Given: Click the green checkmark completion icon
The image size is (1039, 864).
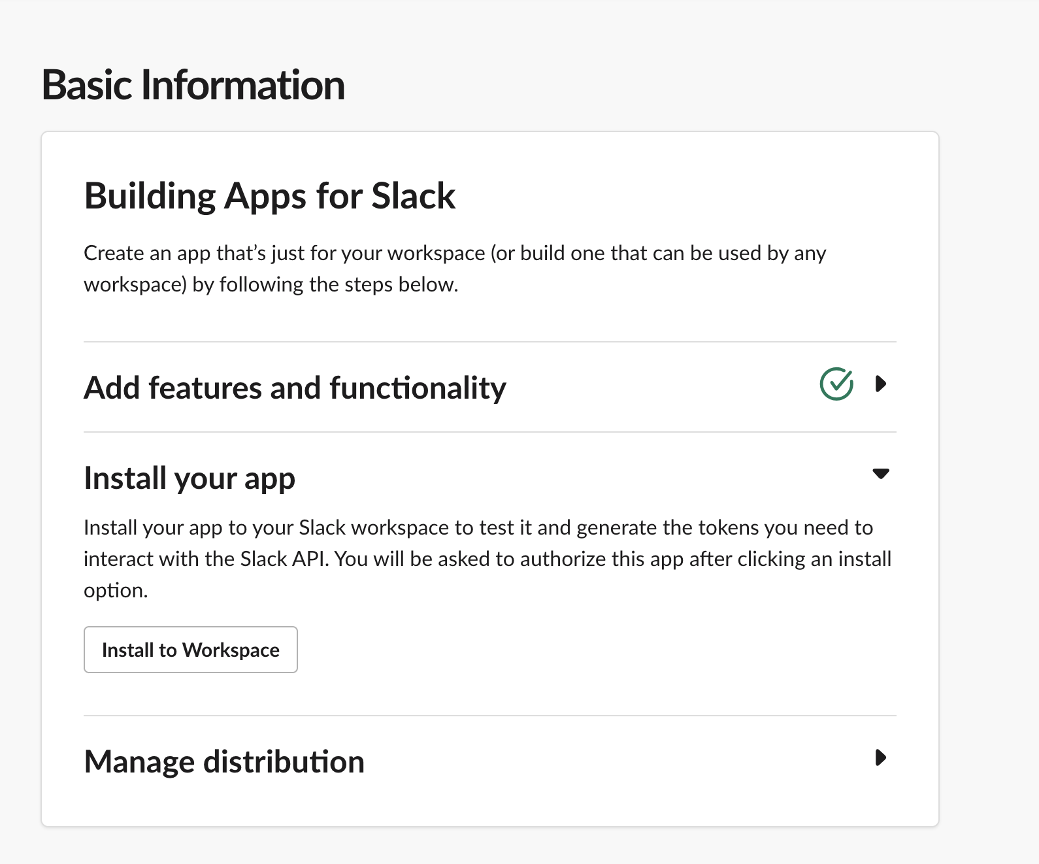Looking at the screenshot, I should 836,384.
